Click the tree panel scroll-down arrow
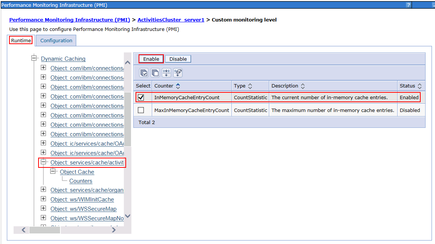This screenshot has width=435, height=244. coord(128,216)
